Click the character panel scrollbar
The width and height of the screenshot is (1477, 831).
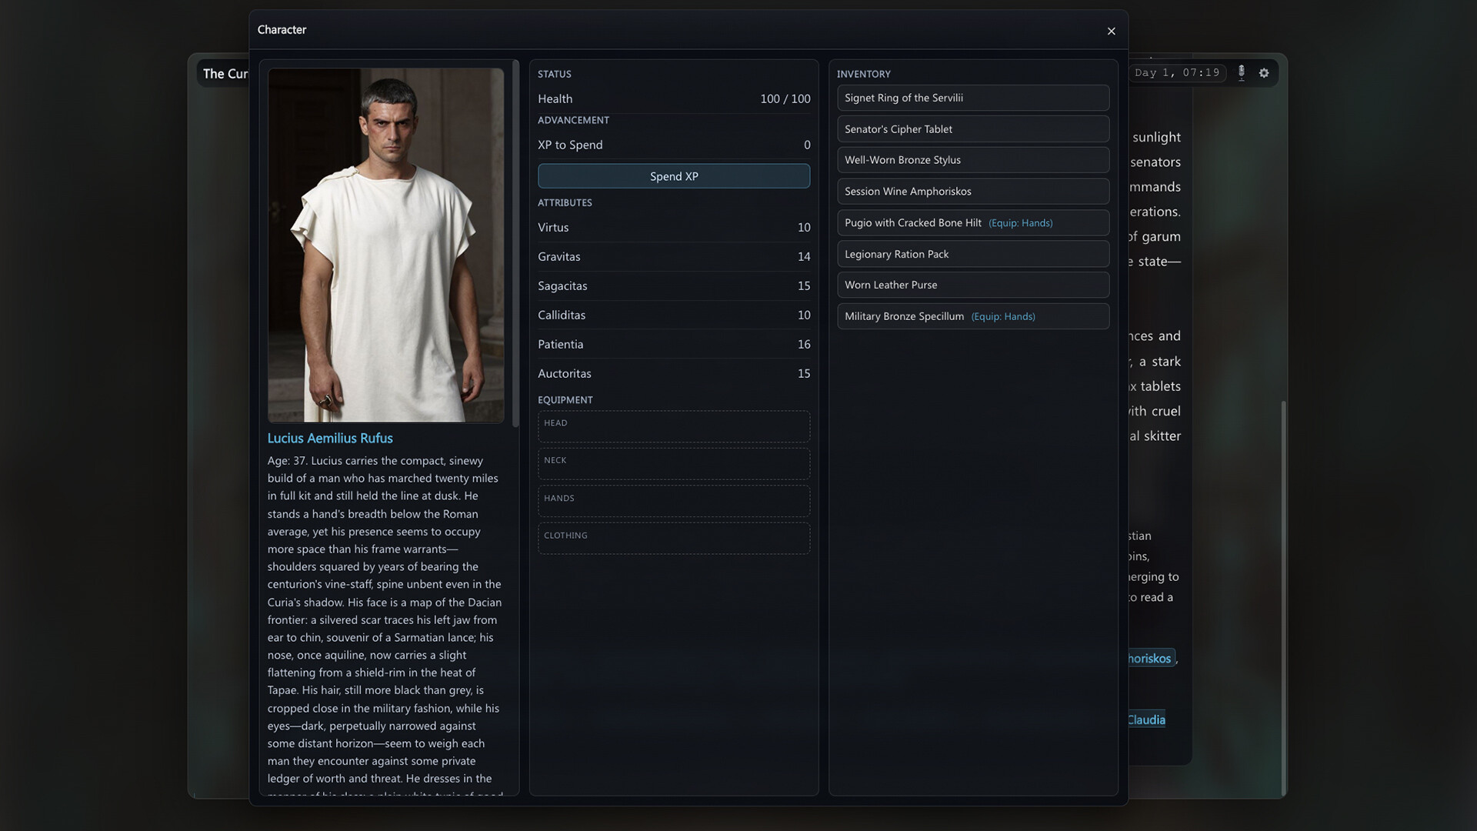click(x=515, y=243)
